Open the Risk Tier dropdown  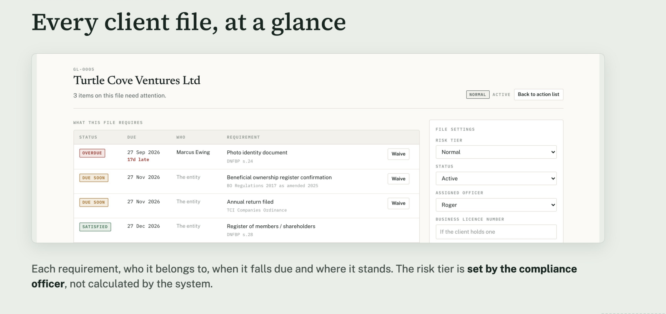coord(496,152)
